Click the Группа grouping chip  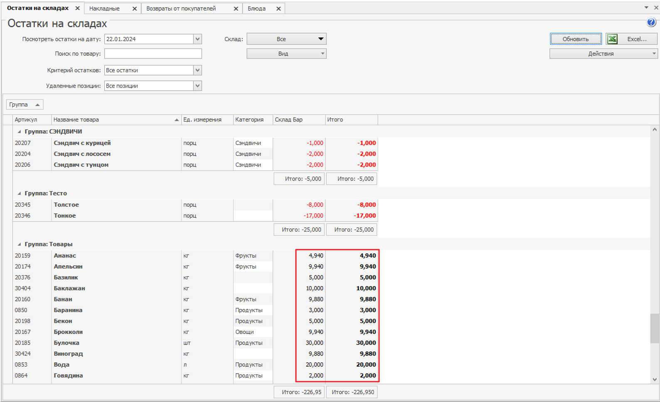[25, 105]
